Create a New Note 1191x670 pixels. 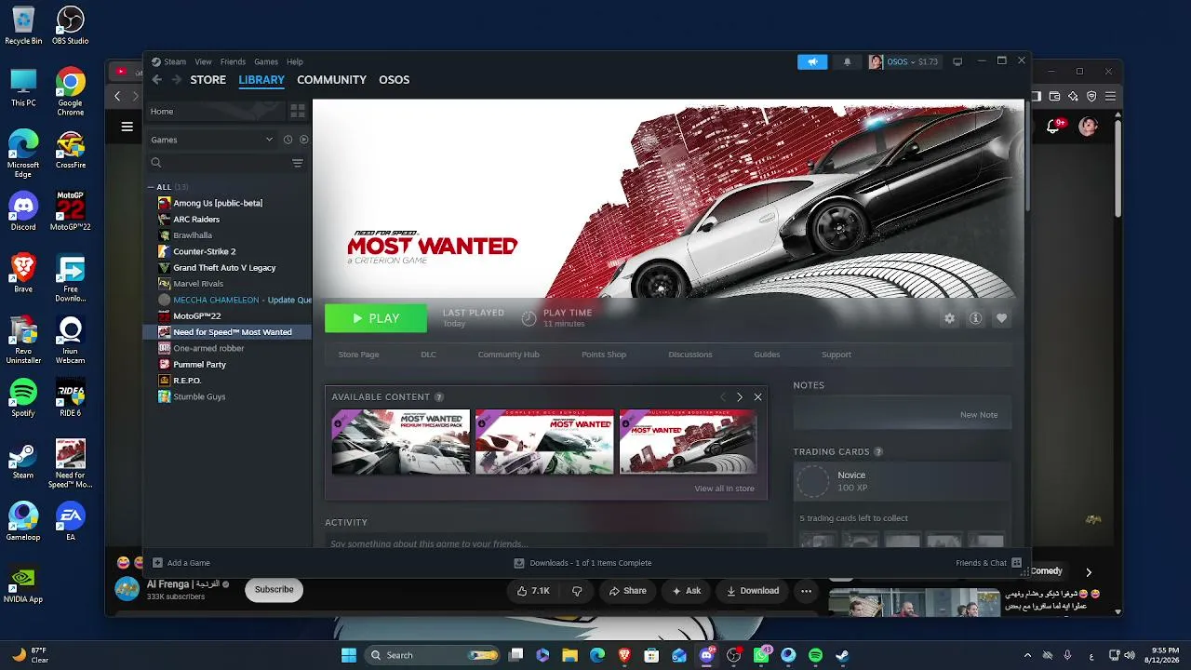pyautogui.click(x=979, y=415)
